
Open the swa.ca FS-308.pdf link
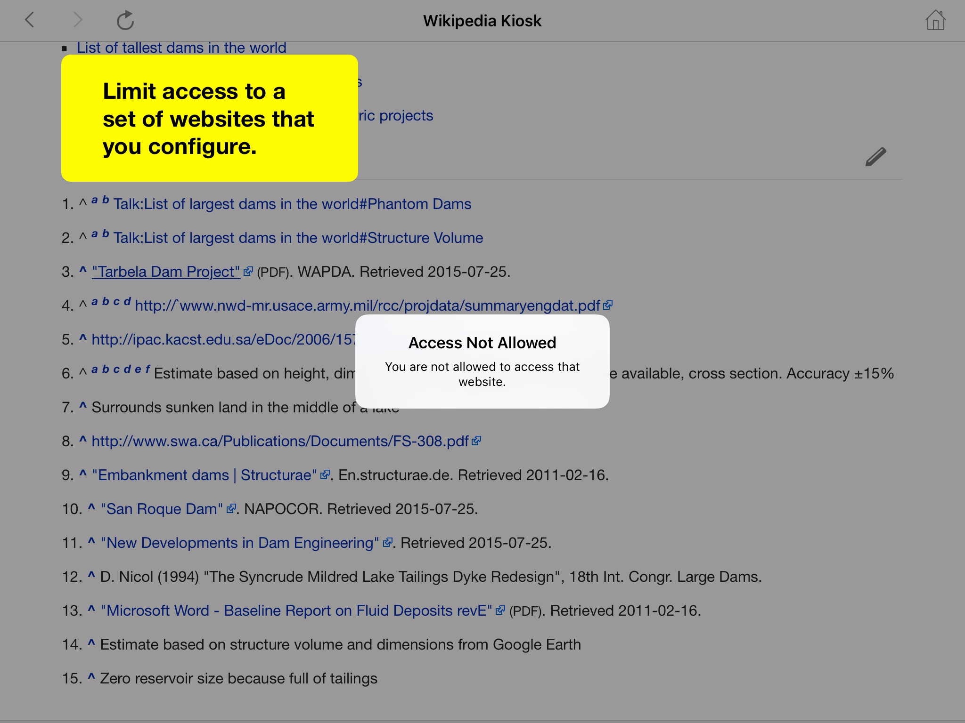click(x=280, y=441)
